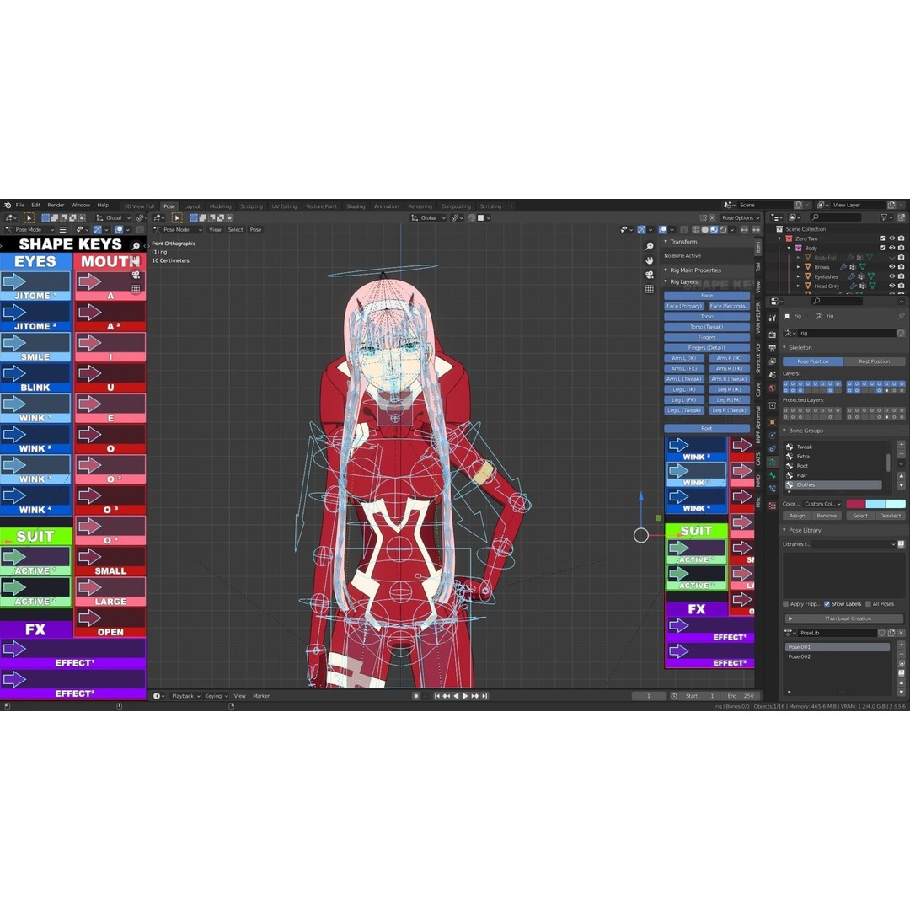Image resolution: width=910 pixels, height=910 pixels.
Task: Expand the Brows object in Outliner
Action: pos(799,267)
